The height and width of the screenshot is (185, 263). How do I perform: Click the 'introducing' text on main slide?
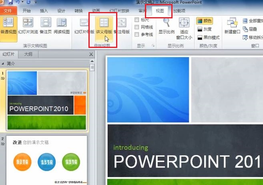click(x=131, y=148)
